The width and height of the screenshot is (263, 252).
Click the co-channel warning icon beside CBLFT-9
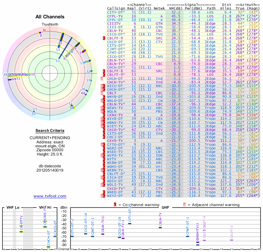(104, 38)
